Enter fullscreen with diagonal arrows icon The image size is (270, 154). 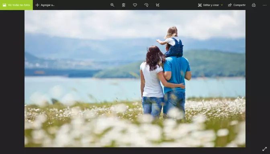[264, 149]
